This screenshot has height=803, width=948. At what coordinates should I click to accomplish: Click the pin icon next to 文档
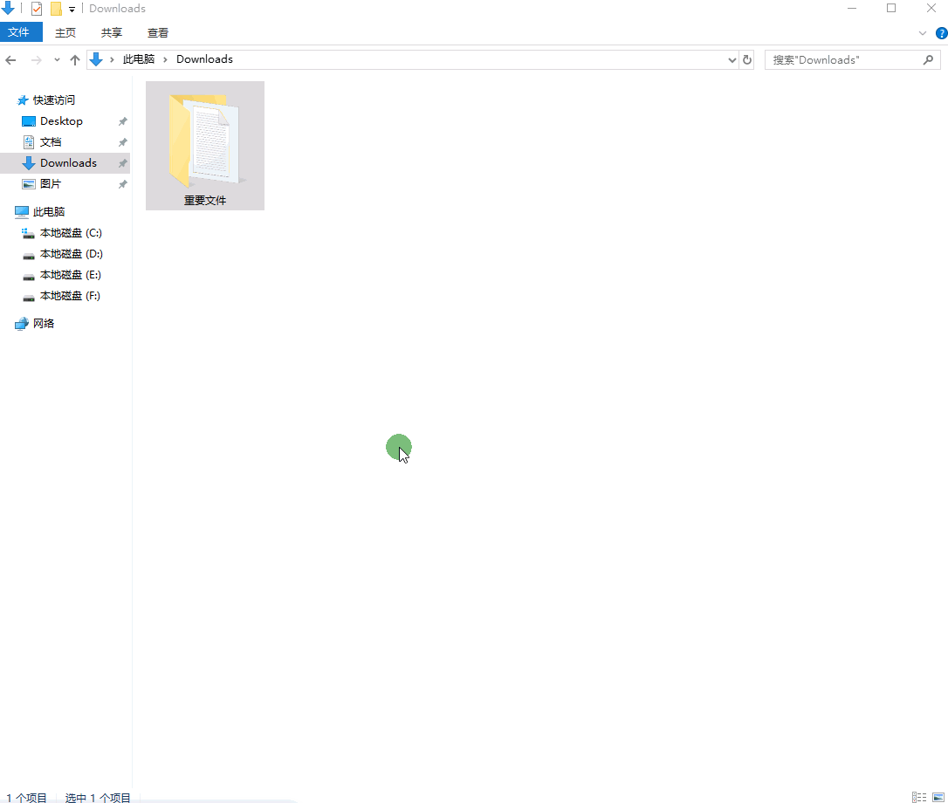pyautogui.click(x=123, y=142)
